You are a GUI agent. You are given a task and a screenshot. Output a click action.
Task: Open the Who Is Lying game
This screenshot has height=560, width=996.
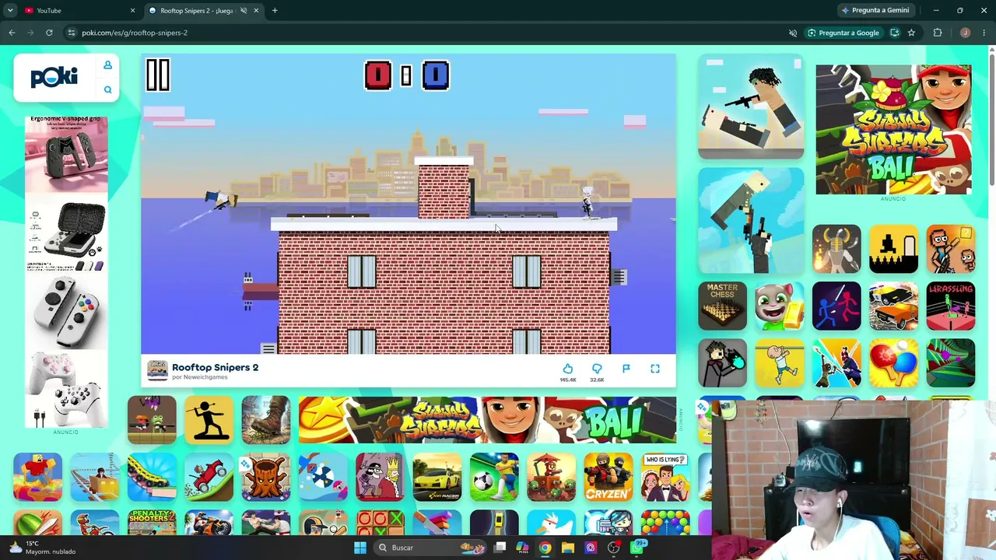tap(665, 477)
